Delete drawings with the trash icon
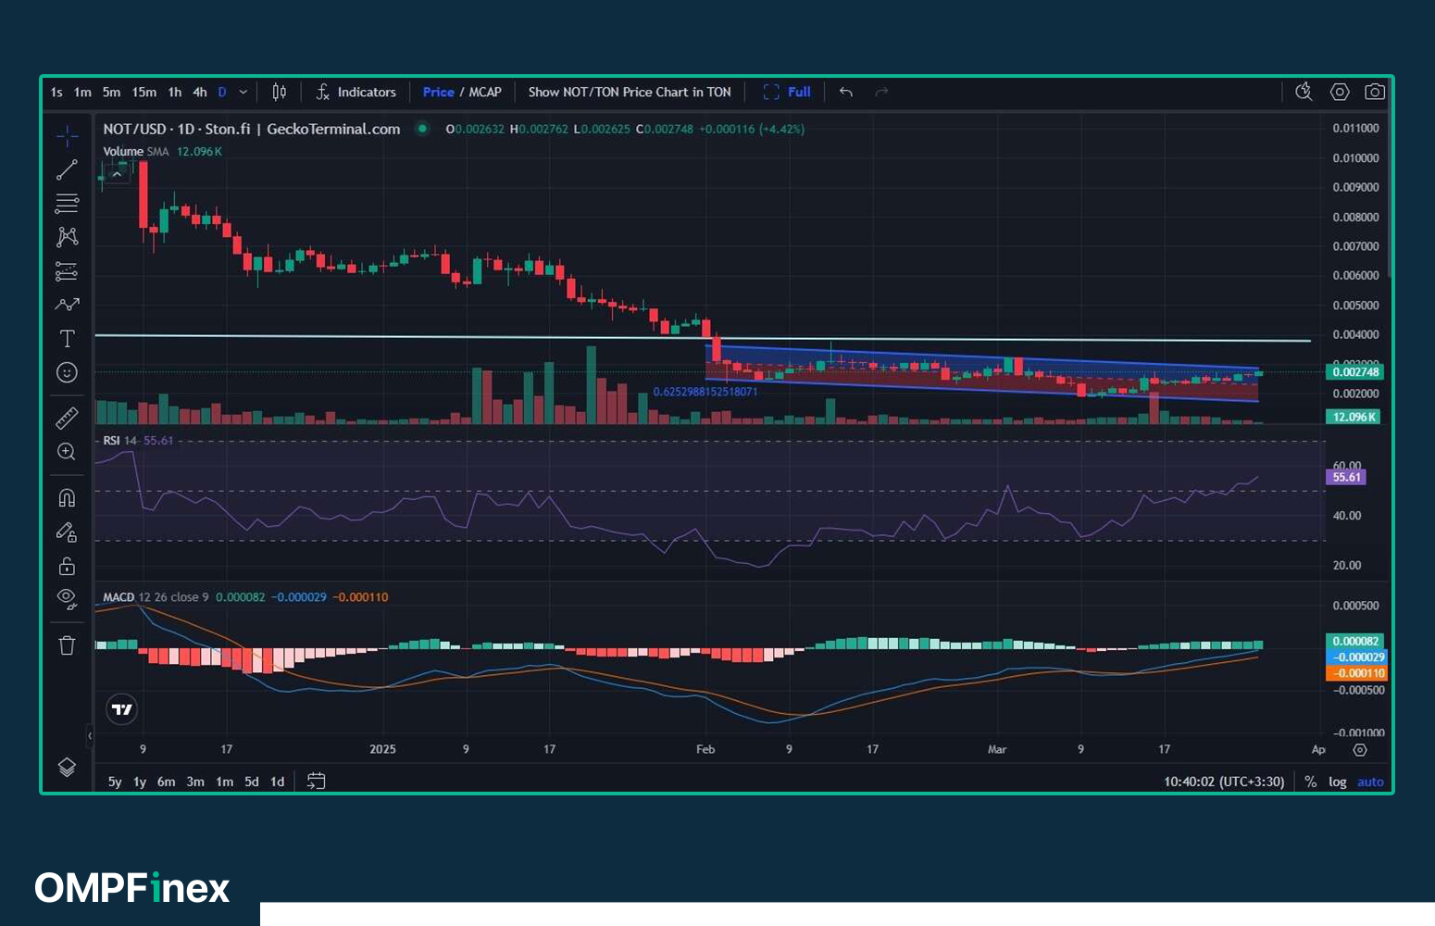The height and width of the screenshot is (926, 1435). pos(67,645)
